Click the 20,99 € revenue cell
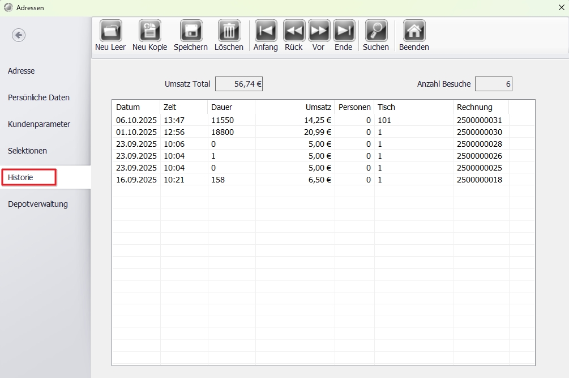The image size is (569, 378). point(295,132)
